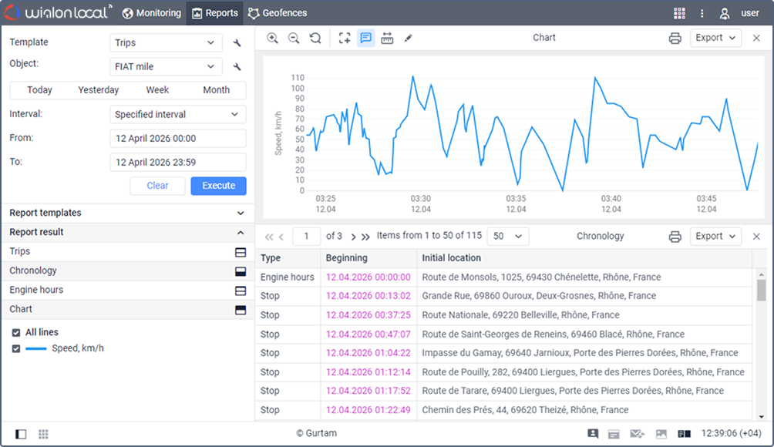774x447 pixels.
Task: Edit the Trips template with wrench icon
Action: coord(237,43)
